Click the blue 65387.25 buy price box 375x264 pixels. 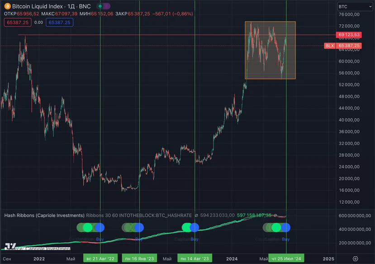pos(59,23)
